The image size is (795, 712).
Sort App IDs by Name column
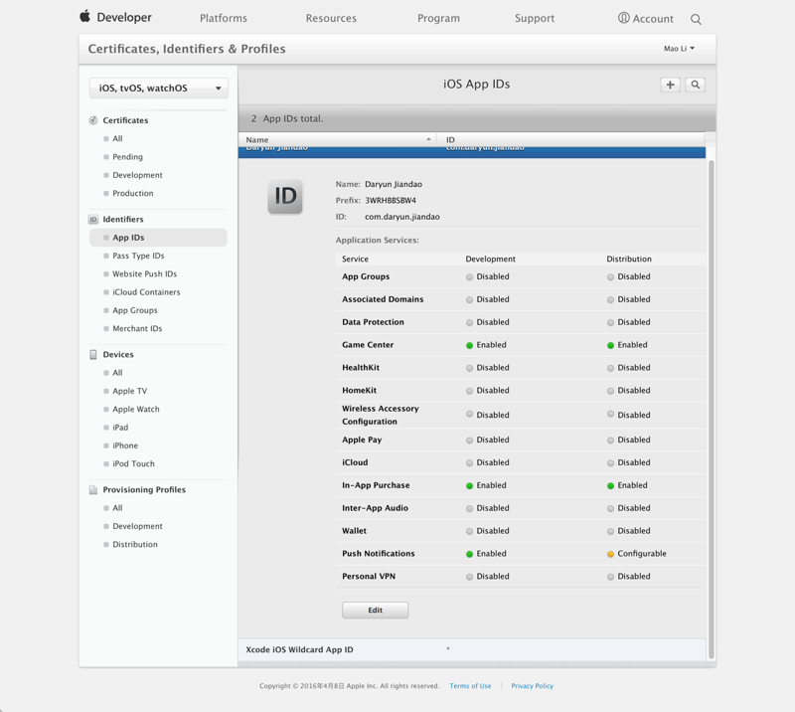coord(337,139)
